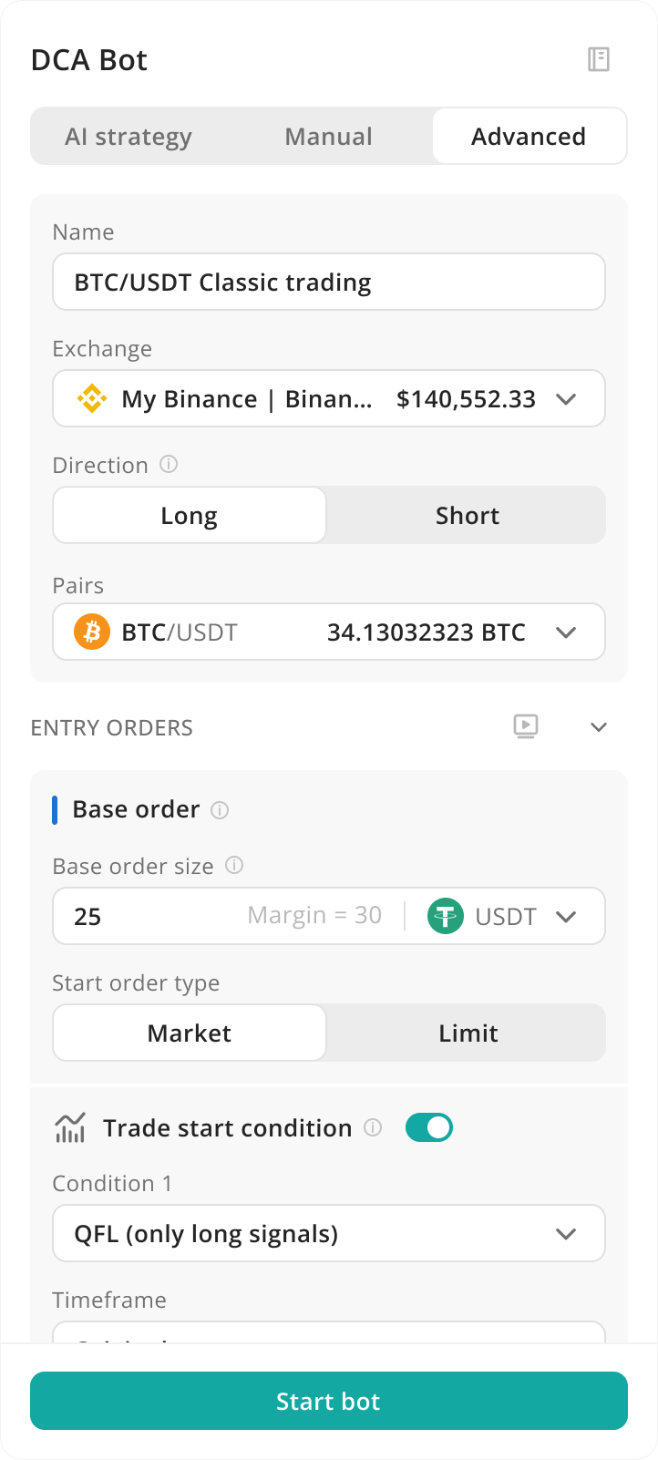Play the Entry Orders video tutorial icon

[526, 726]
